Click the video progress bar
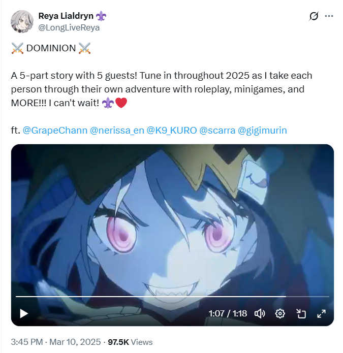Screen dimensions: 343x353 pos(172,297)
